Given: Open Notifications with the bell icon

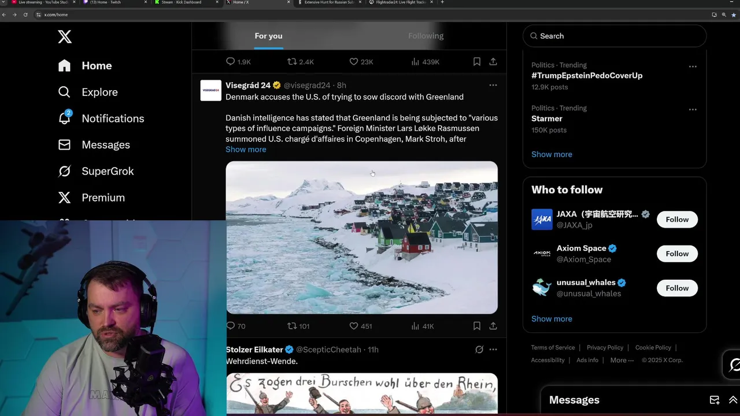Looking at the screenshot, I should click(101, 118).
